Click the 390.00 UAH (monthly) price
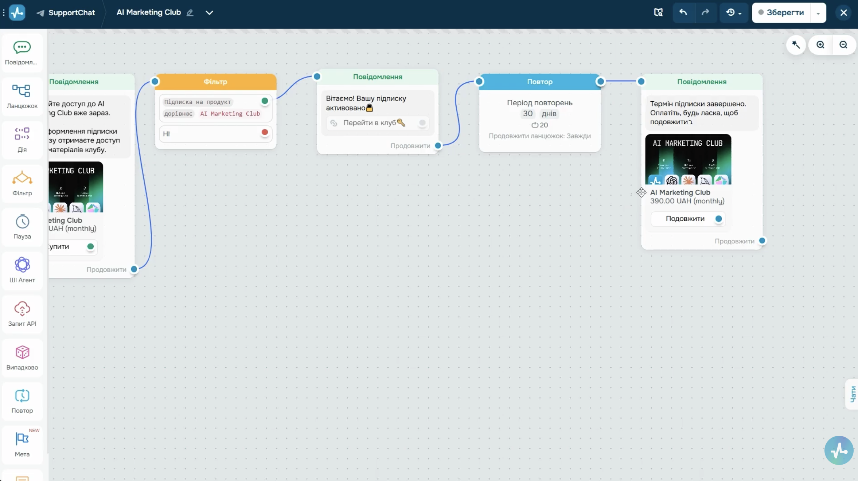 (687, 201)
